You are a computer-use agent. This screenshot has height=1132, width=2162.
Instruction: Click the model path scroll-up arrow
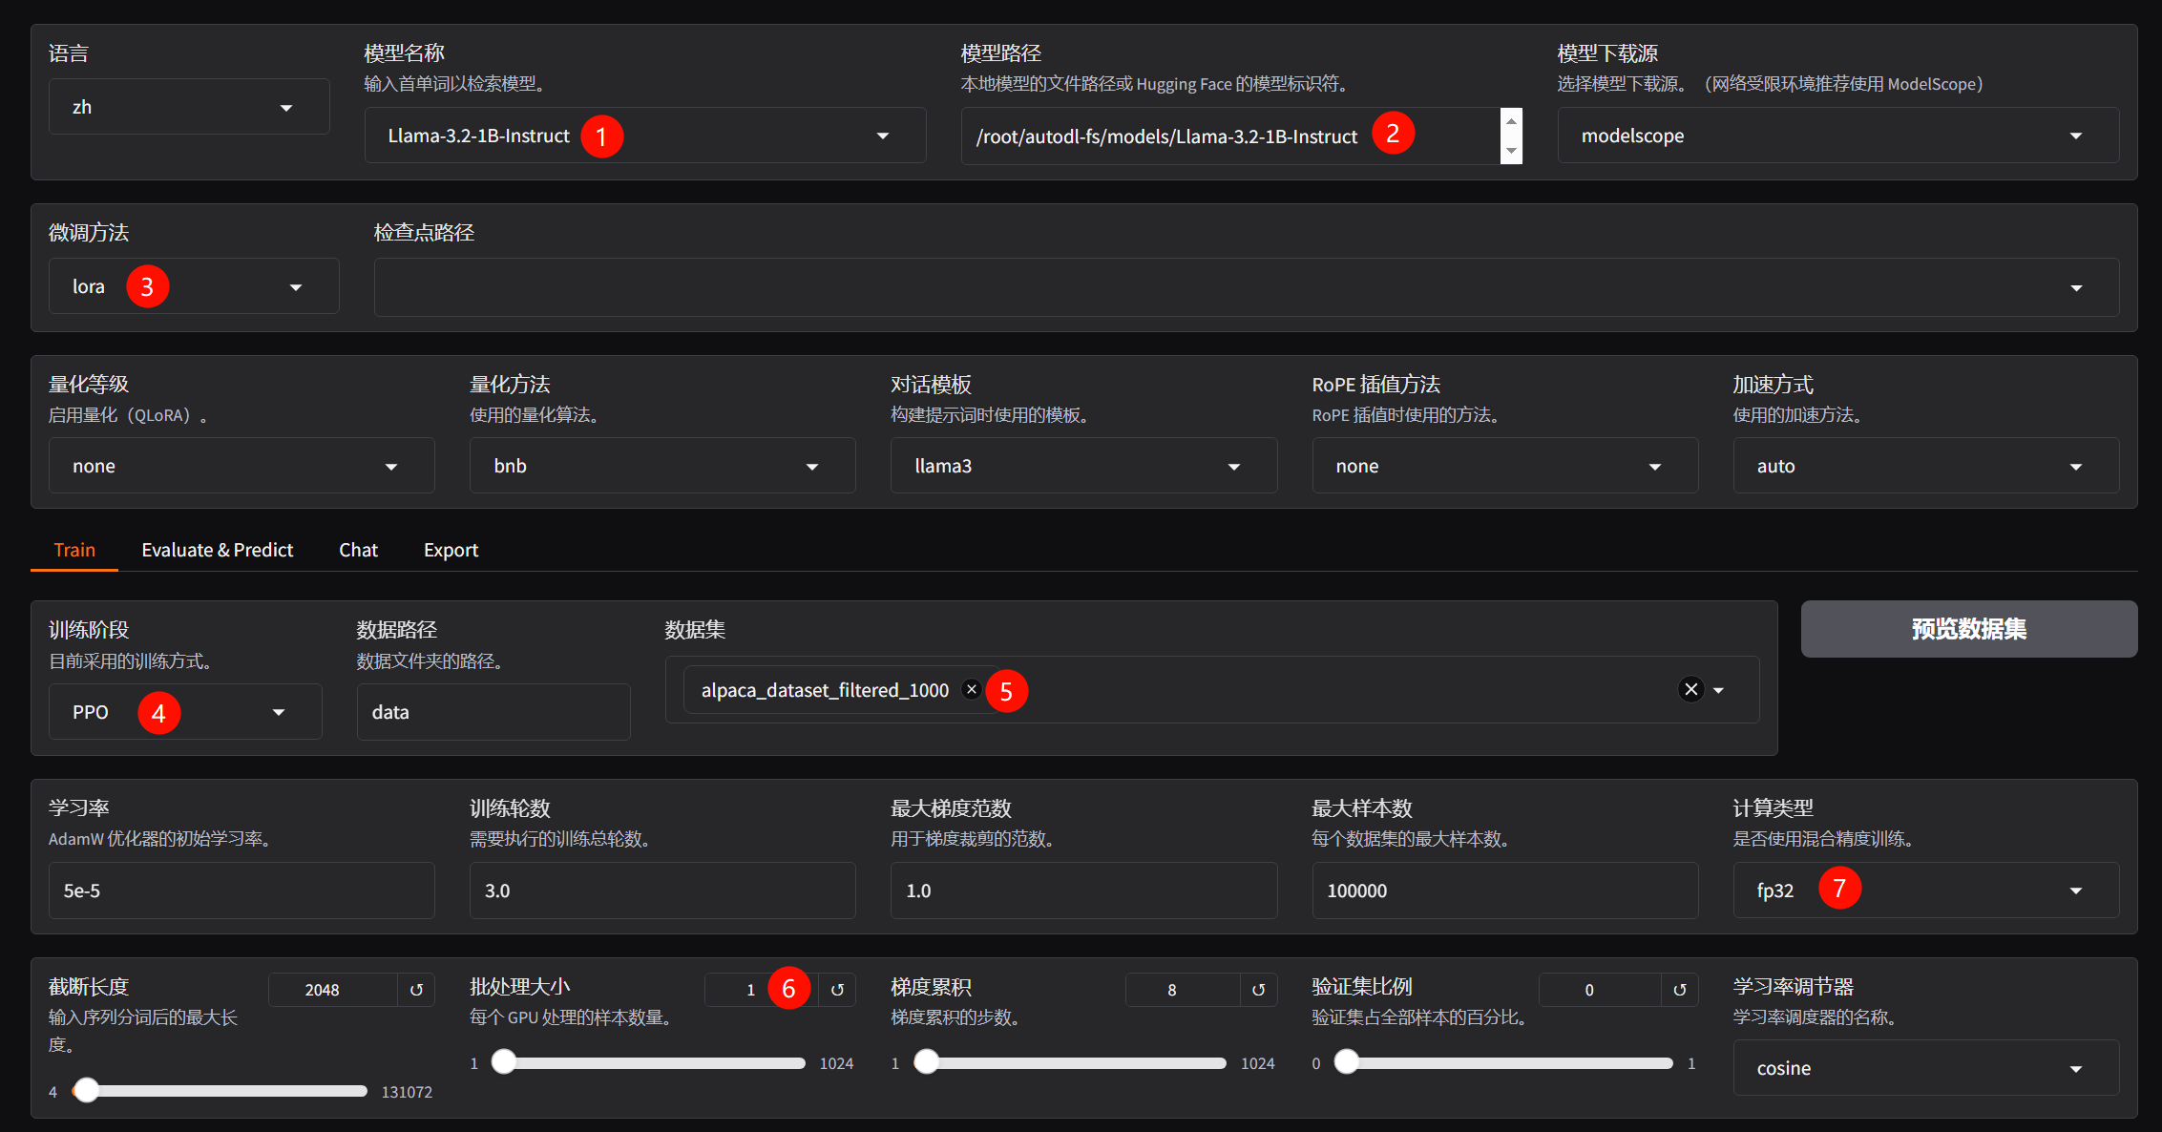click(x=1511, y=121)
